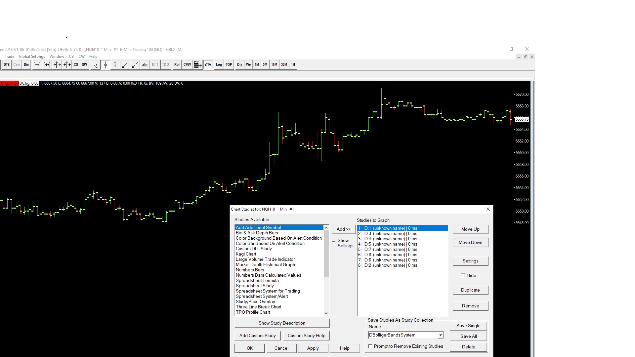Viewport: 635px width, 357px height.
Task: Switch chart to 5M timeframe
Action: coord(265,65)
